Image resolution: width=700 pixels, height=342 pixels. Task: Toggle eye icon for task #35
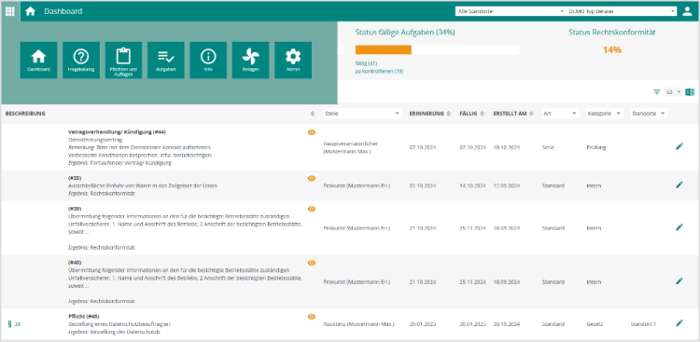312,178
